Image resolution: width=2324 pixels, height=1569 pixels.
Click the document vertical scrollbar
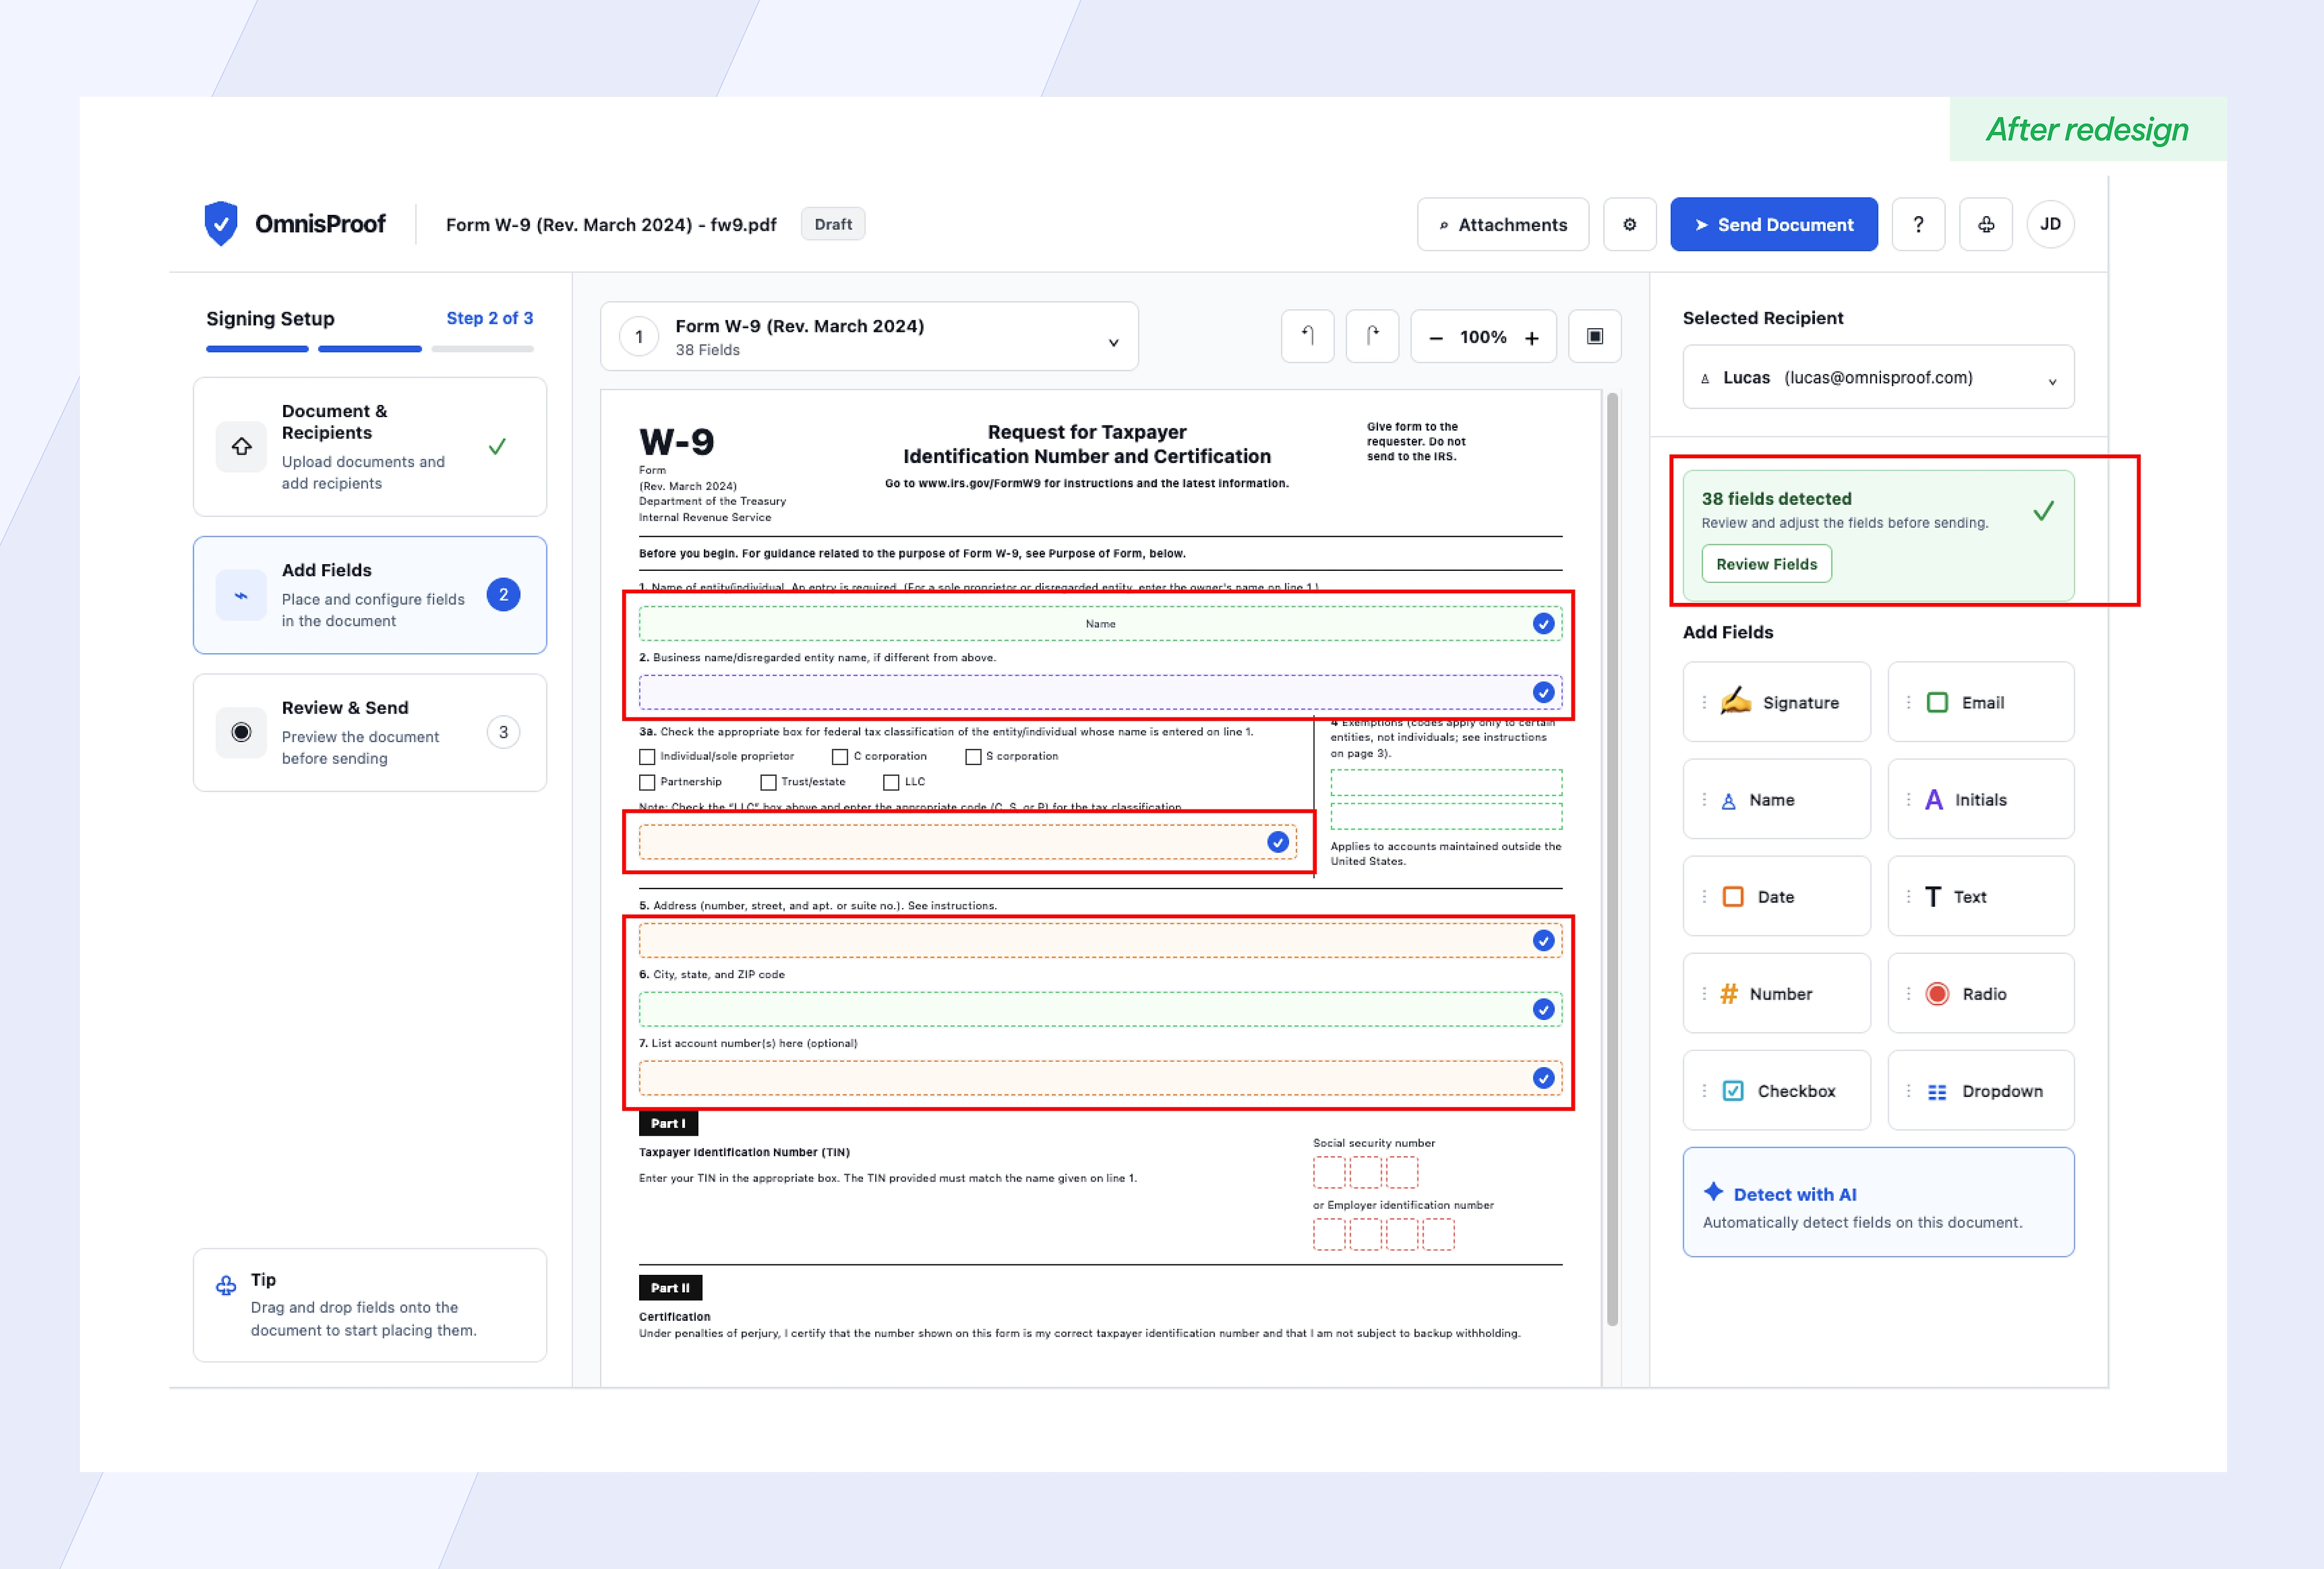point(1612,860)
